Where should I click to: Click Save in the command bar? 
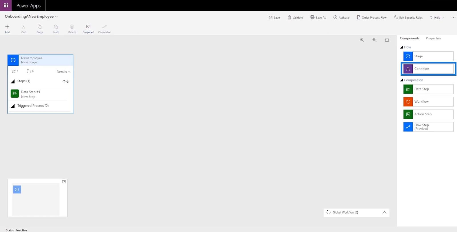pyautogui.click(x=274, y=17)
